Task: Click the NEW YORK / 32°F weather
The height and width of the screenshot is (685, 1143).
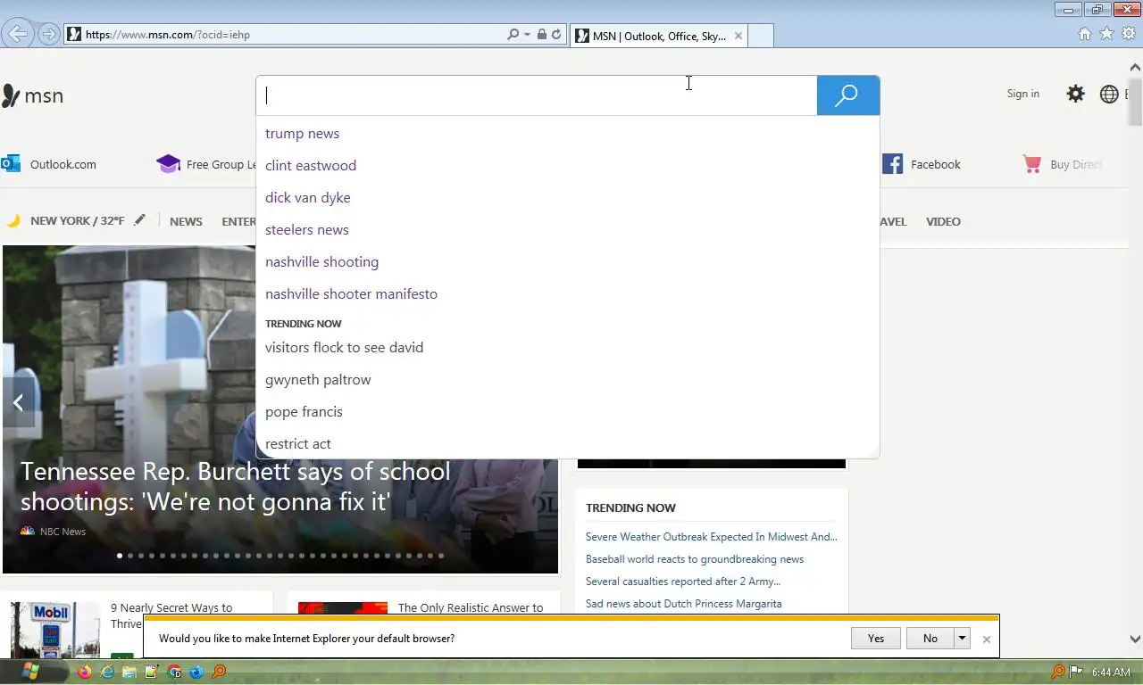Action: (77, 221)
